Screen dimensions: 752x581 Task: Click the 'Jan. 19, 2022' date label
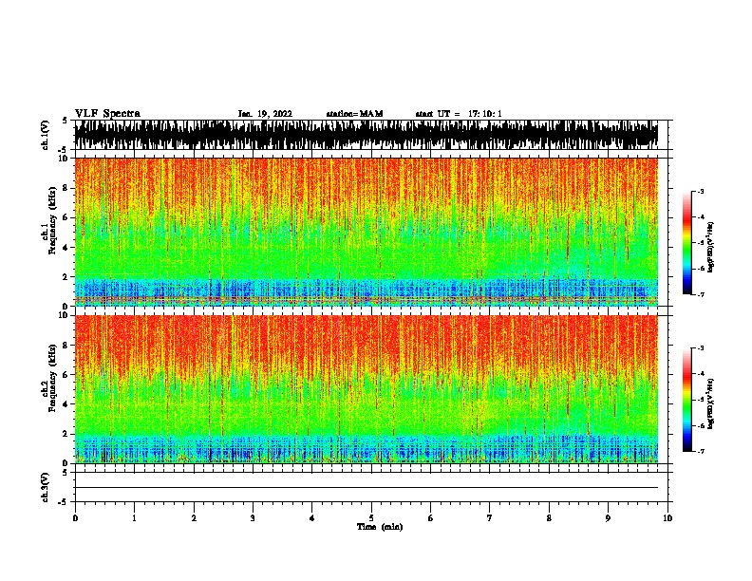[x=265, y=114]
